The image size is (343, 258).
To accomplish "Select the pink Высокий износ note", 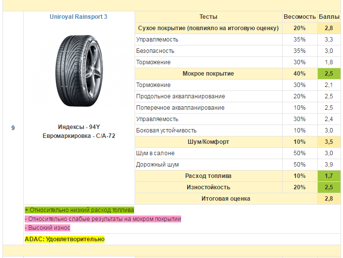I will coord(48,228).
